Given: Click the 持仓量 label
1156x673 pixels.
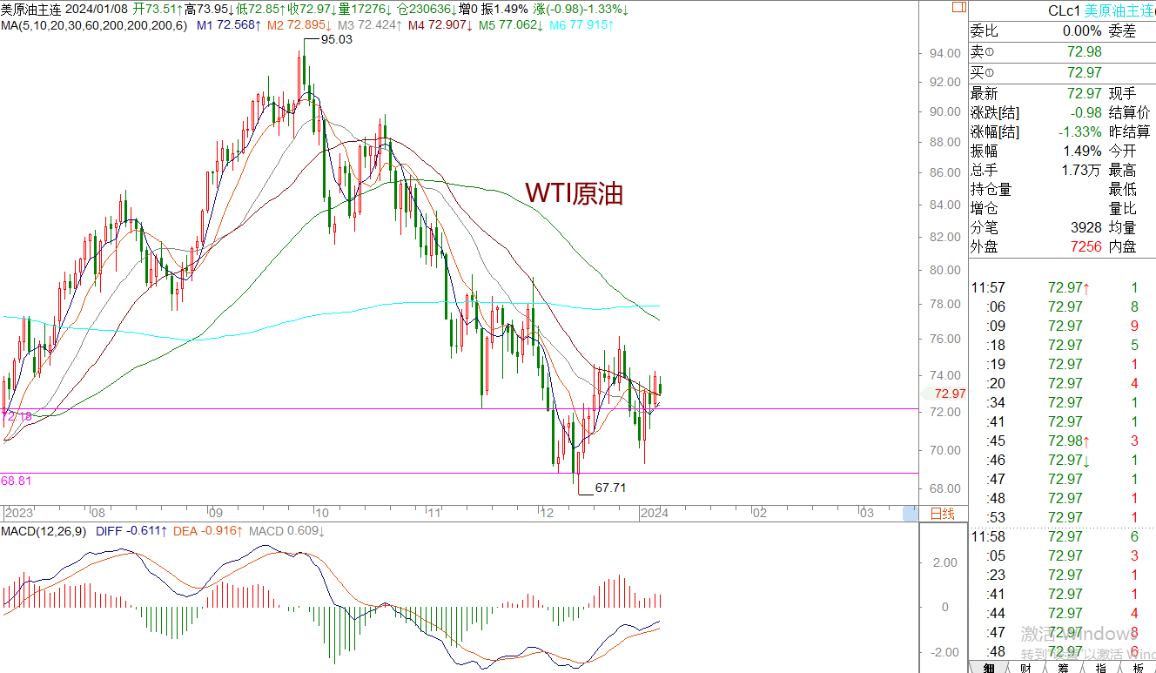Looking at the screenshot, I should [x=991, y=190].
